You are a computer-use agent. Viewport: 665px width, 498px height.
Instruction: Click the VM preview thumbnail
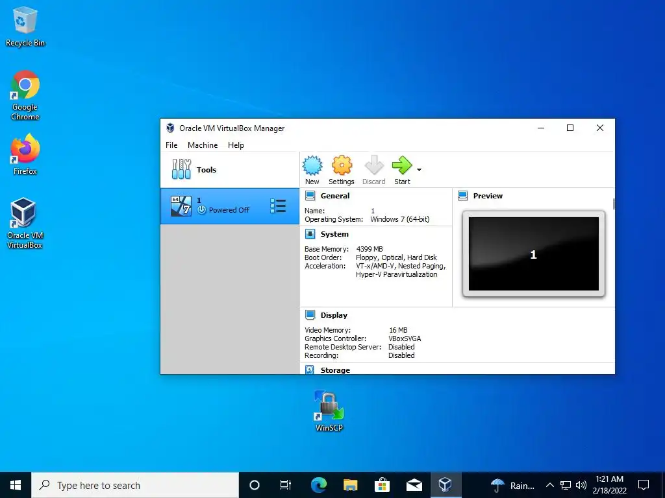coord(534,254)
